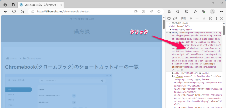Screen dimensions: 226x108
Task: Click the hatena.ne.jp/hi00 href link
Action: coord(198,90)
